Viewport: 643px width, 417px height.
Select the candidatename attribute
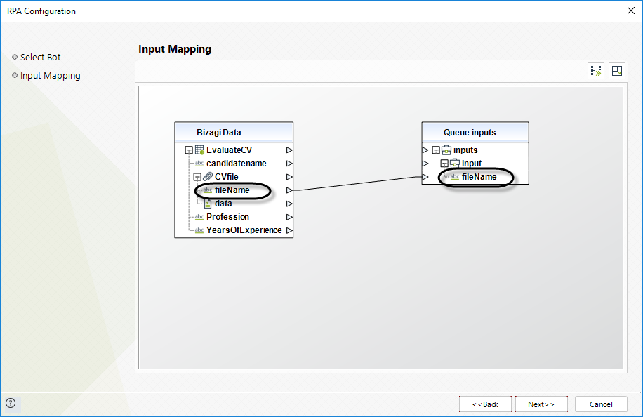[236, 164]
